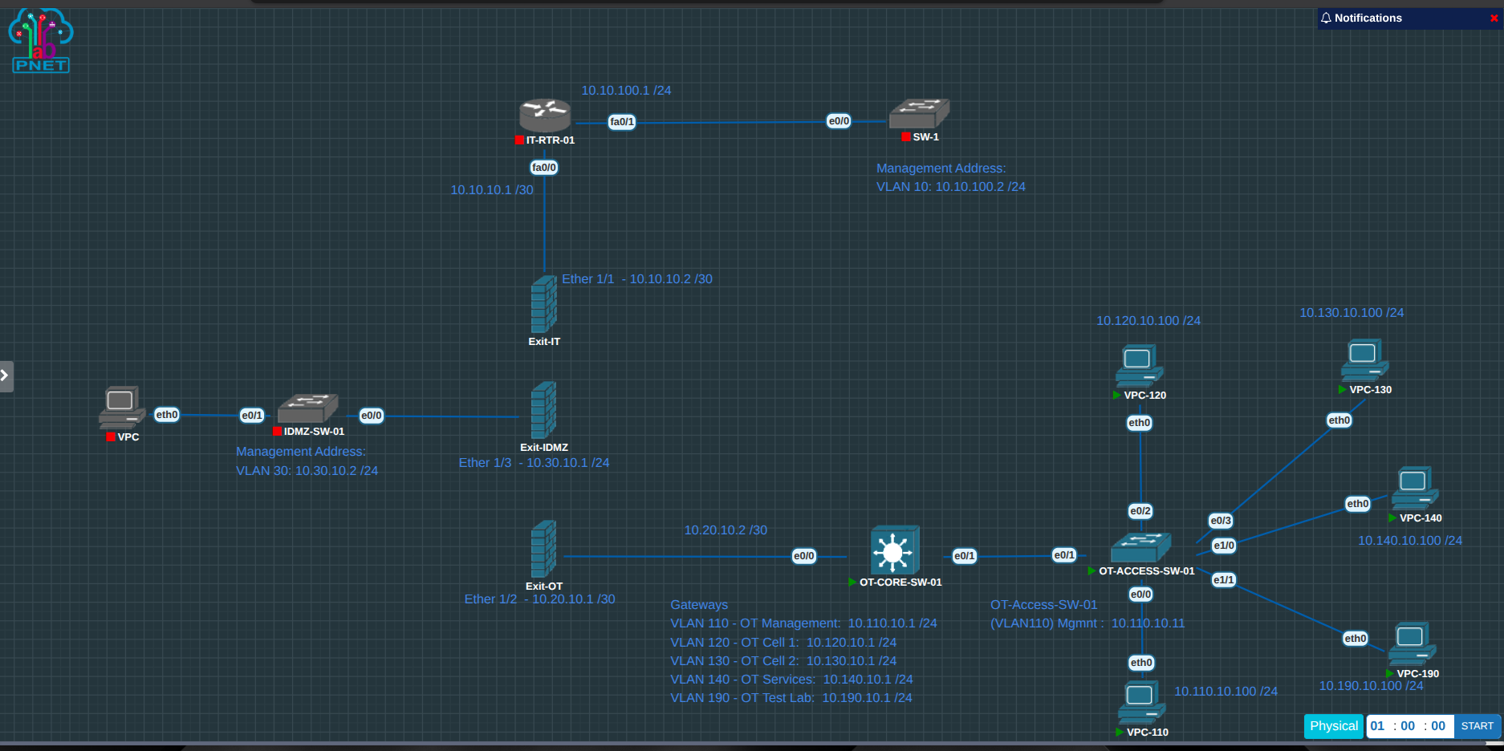Click the PNET Lab logo
The height and width of the screenshot is (751, 1504).
point(41,40)
